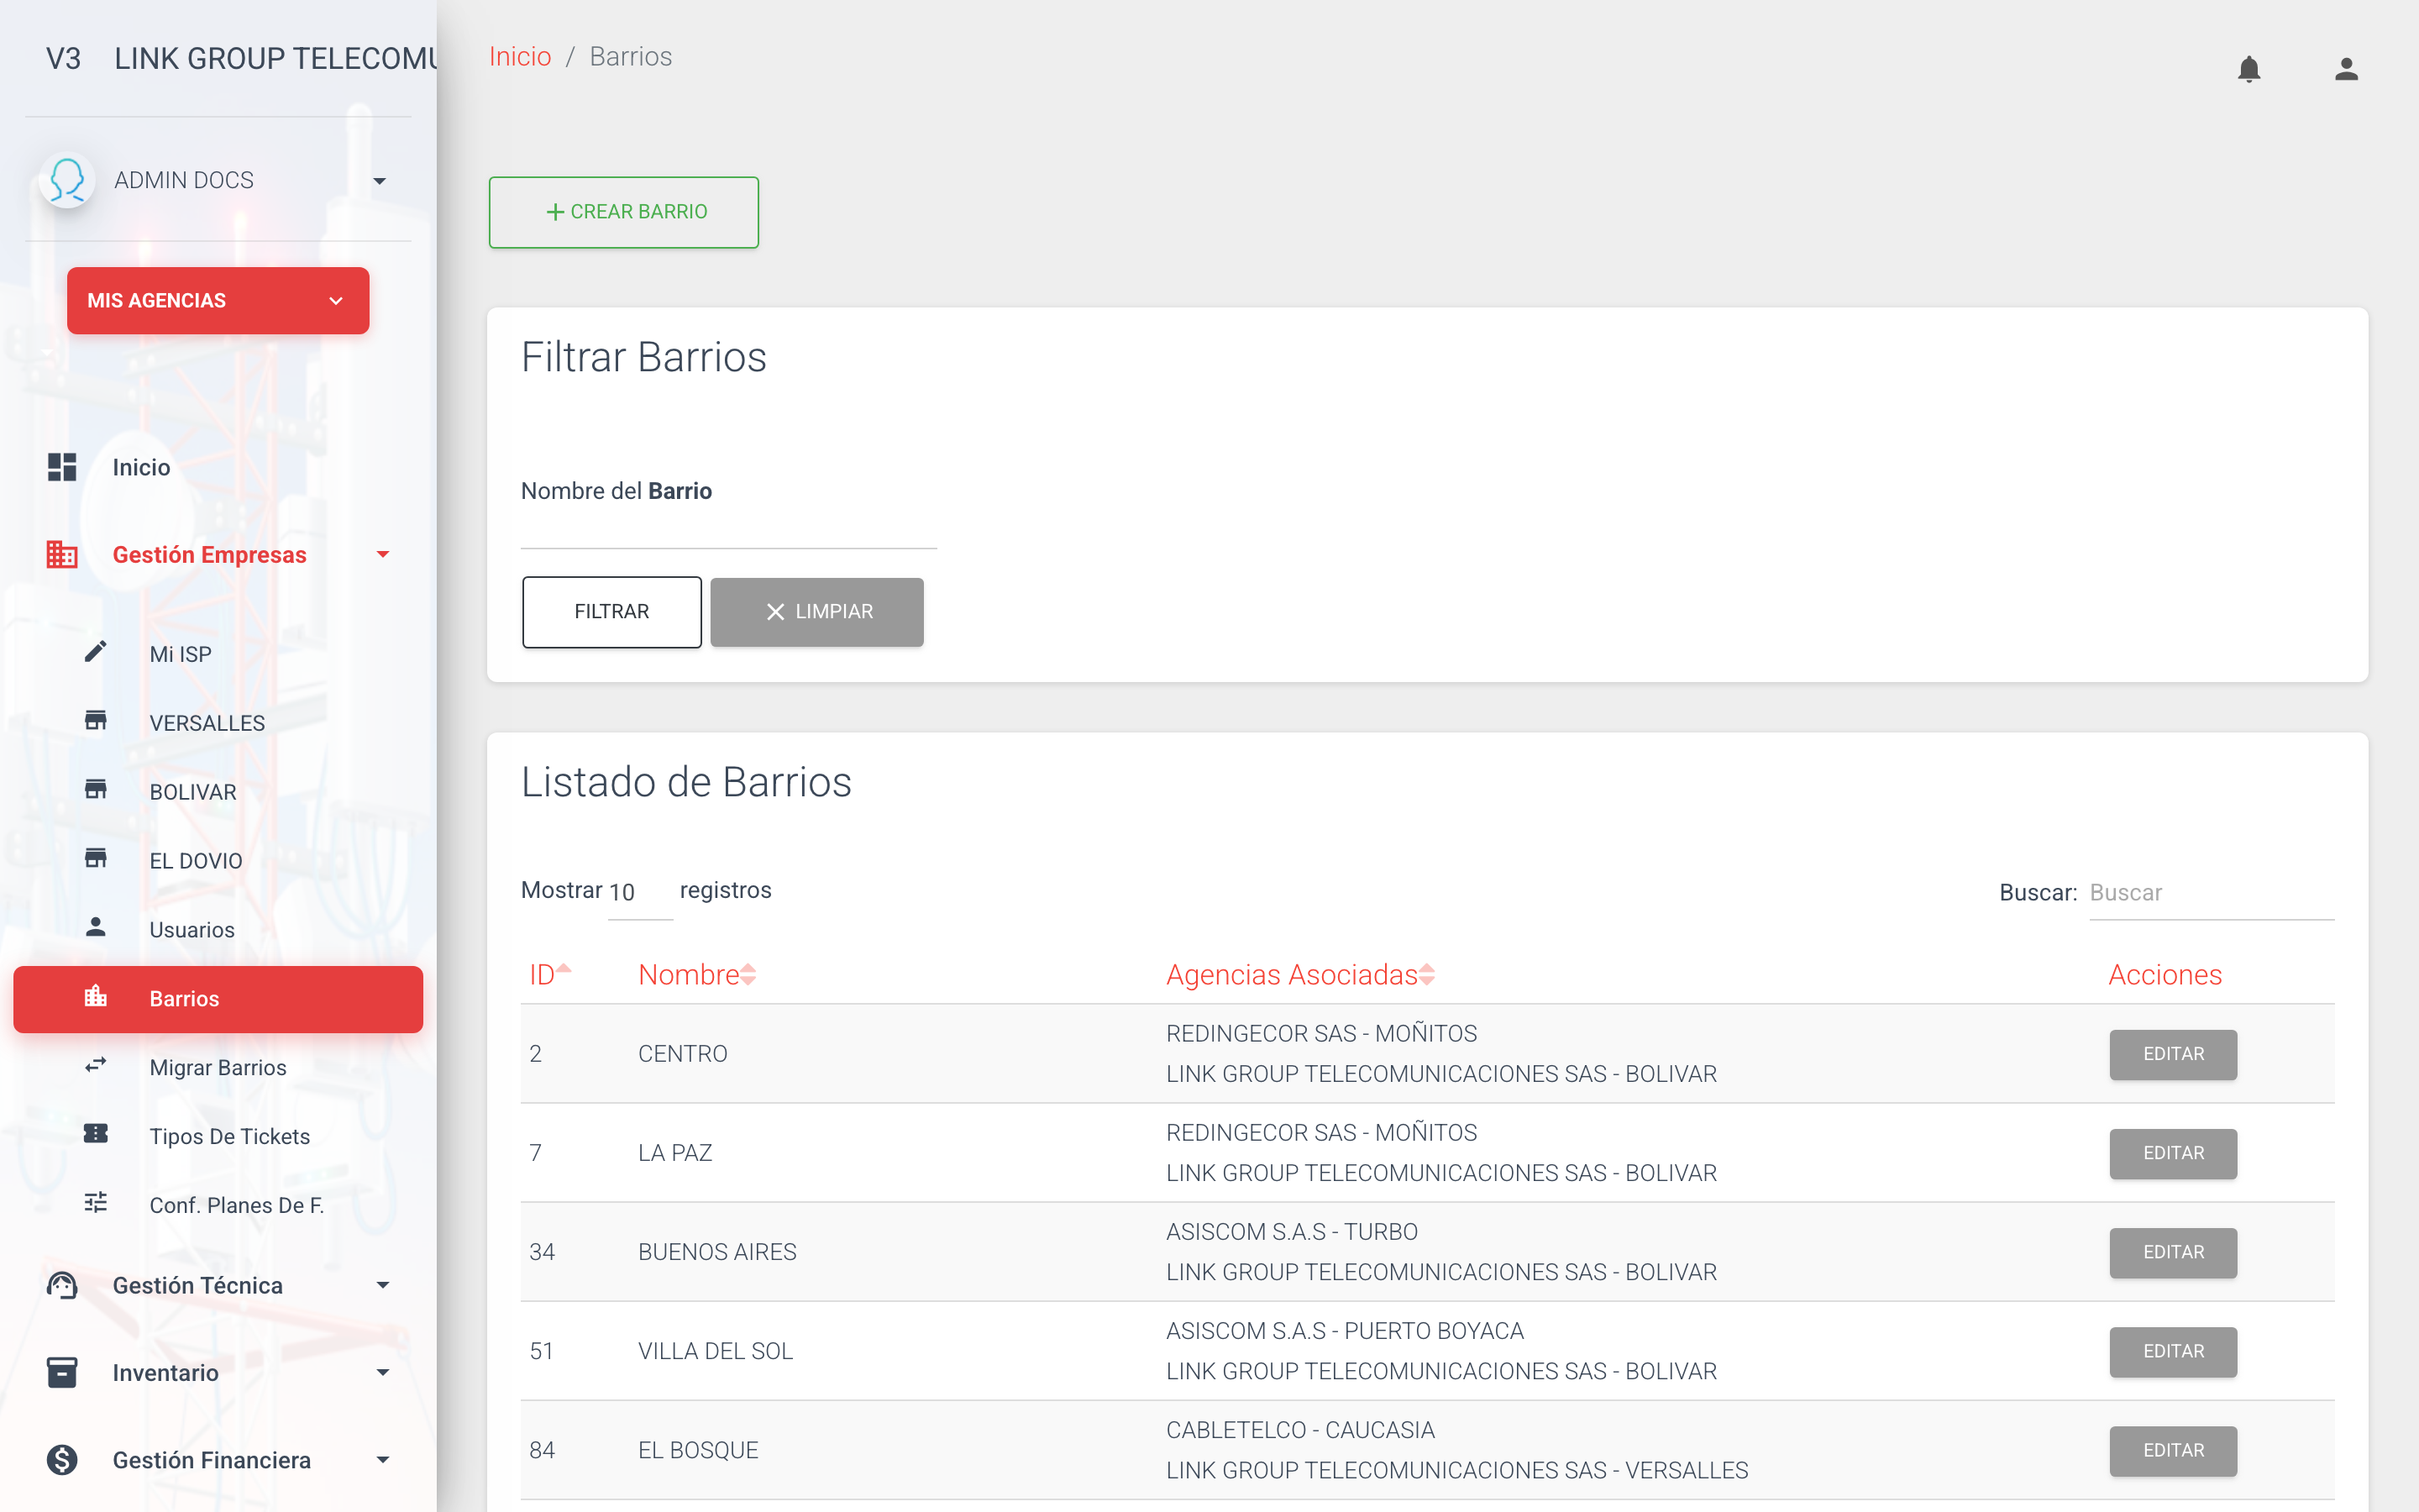Screen dimensions: 2419x1512
Task: Click the X icon on LIMPIAR button
Action: click(x=774, y=612)
